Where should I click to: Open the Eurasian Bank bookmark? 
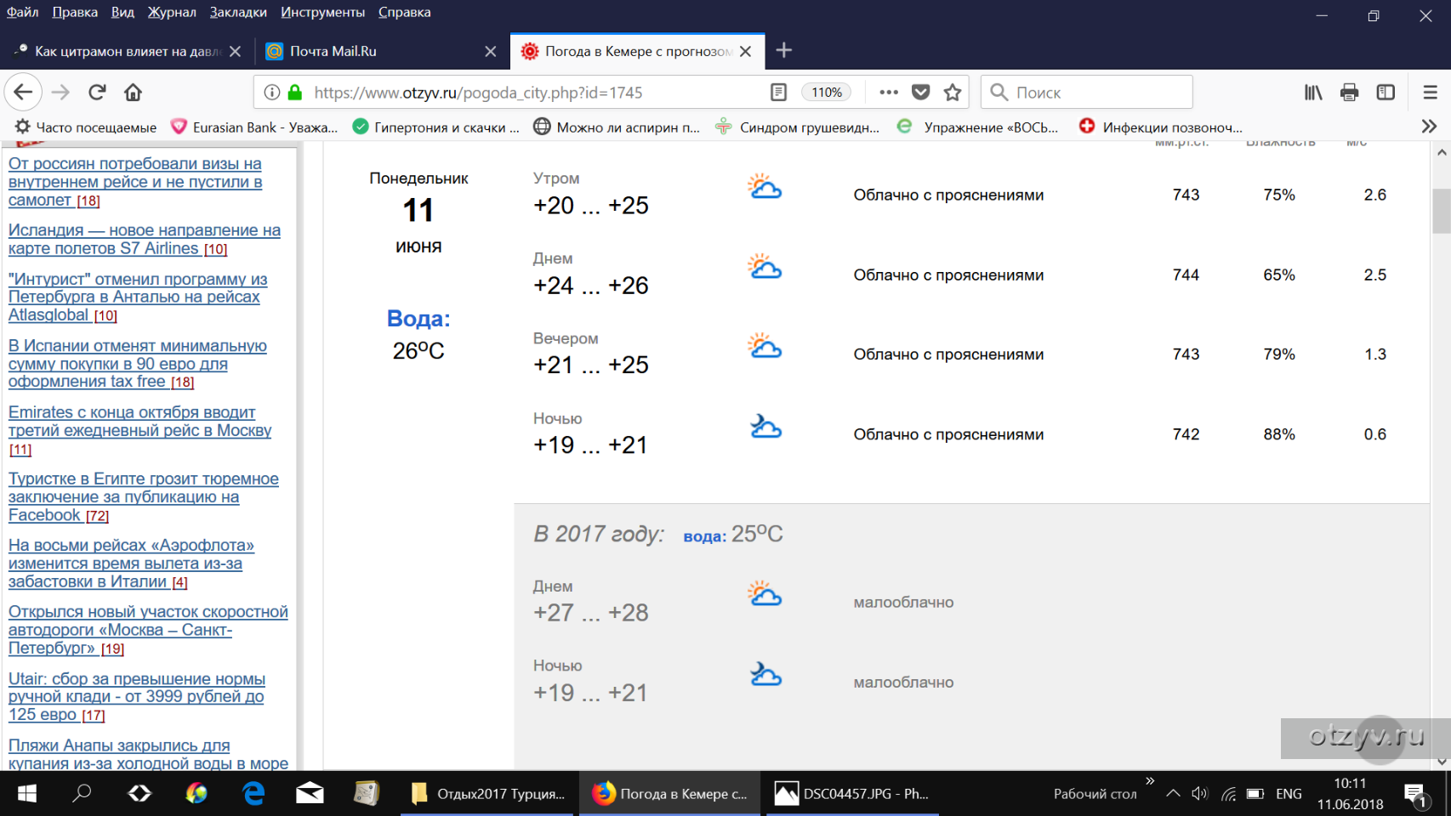254,127
